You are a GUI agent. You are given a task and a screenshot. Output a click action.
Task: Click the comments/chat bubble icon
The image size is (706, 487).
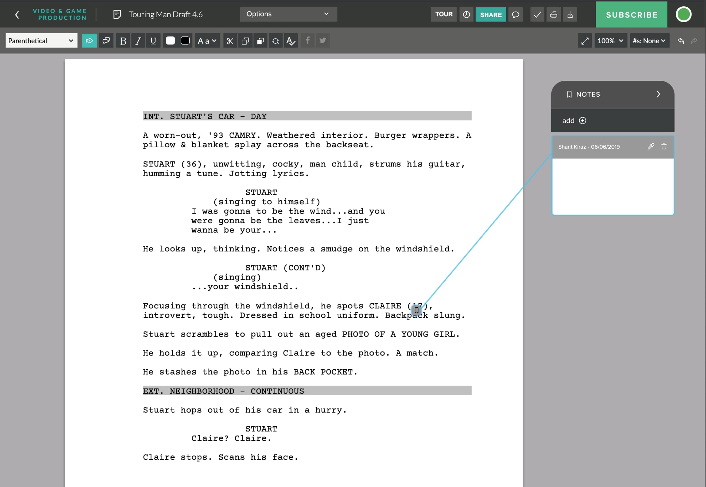[515, 14]
